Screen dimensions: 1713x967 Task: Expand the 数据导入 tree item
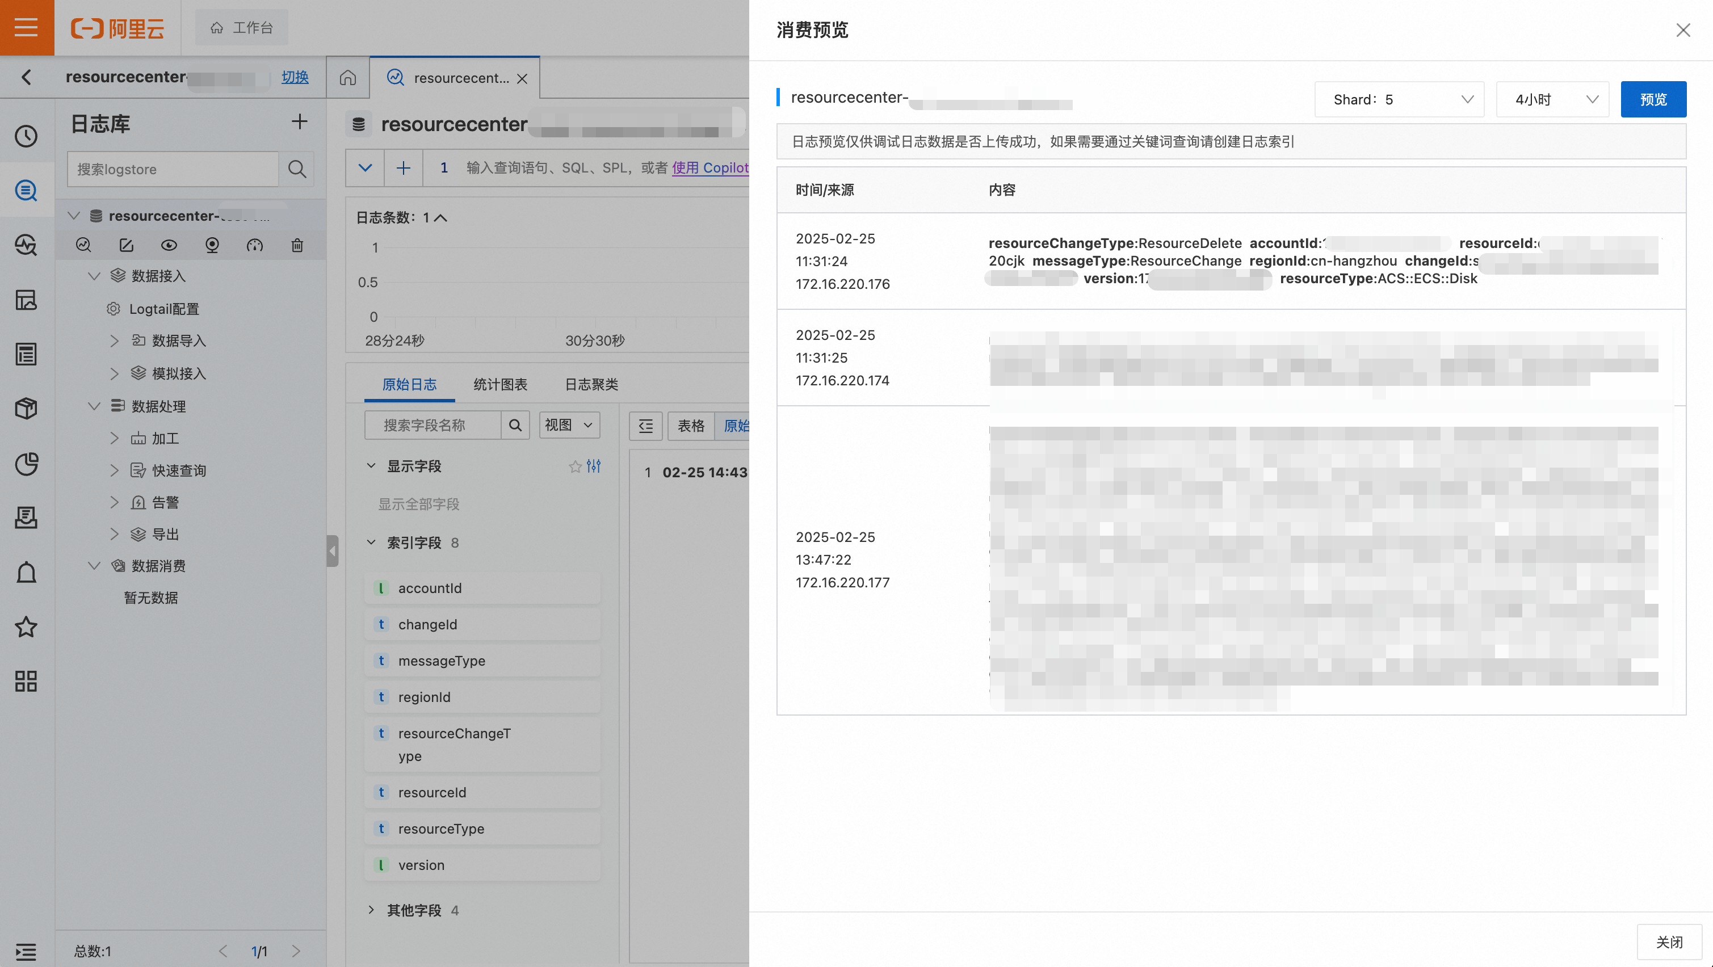(115, 341)
